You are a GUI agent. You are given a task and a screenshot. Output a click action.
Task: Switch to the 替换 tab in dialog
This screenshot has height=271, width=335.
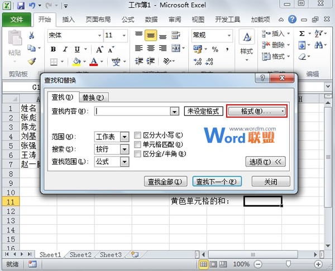point(92,98)
